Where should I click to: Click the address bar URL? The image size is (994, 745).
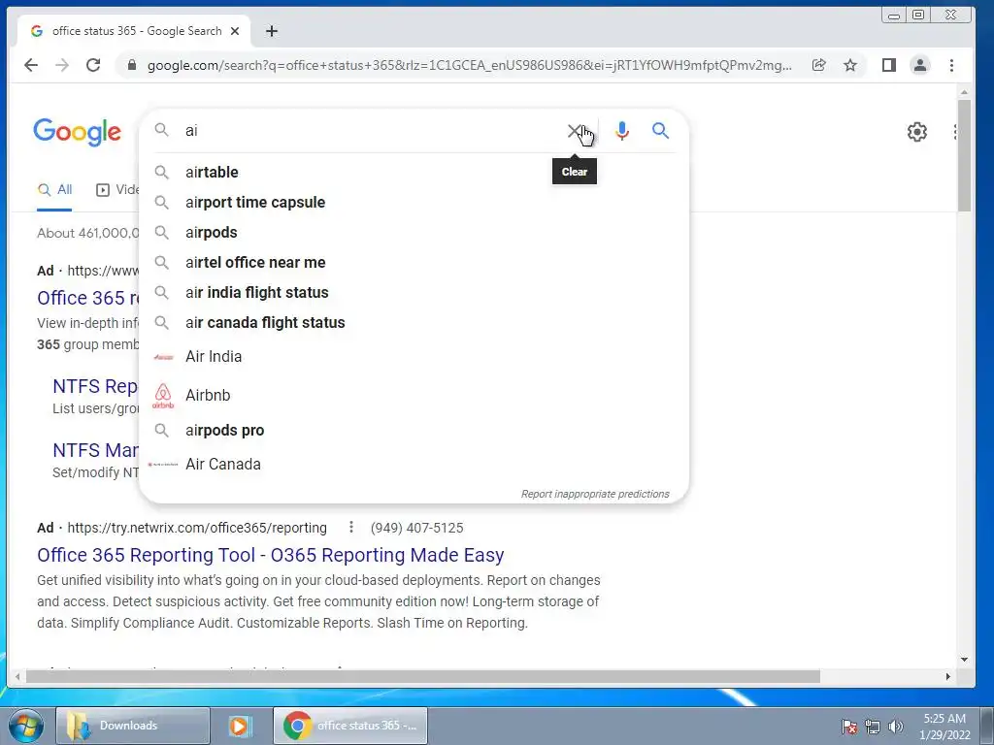469,65
